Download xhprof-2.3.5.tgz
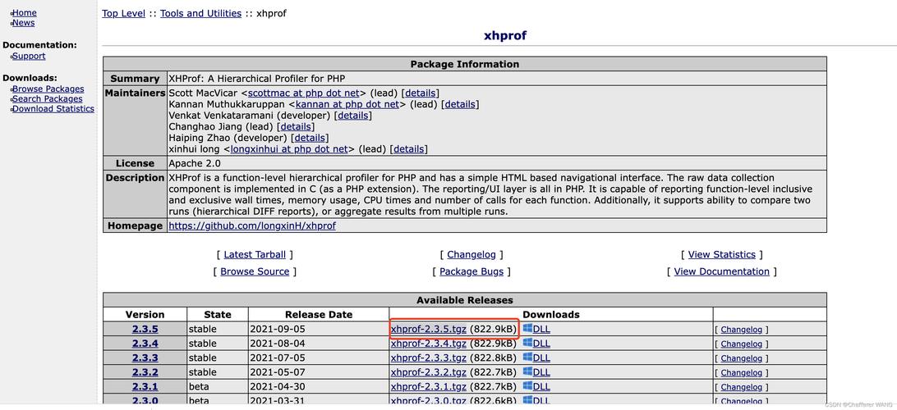This screenshot has height=410, width=897. click(429, 330)
